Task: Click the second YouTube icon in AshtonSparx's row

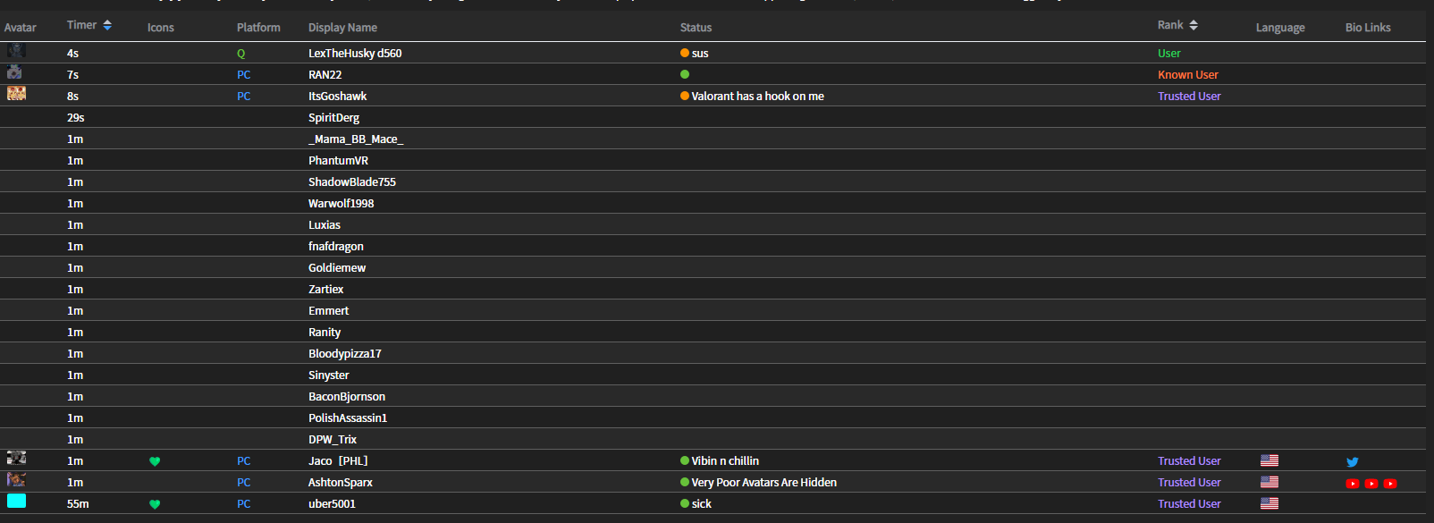Action: (x=1371, y=483)
